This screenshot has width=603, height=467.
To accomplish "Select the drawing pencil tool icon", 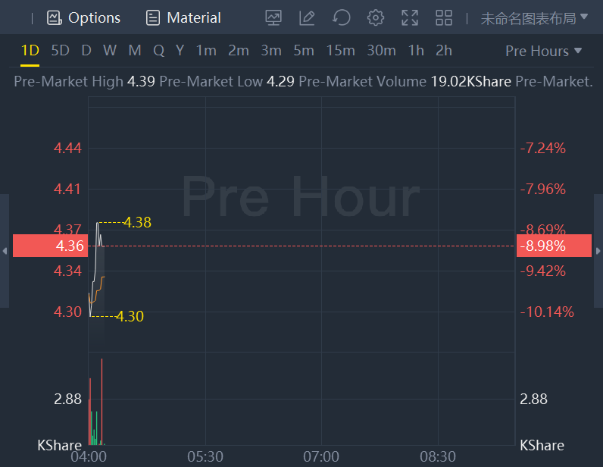I will tap(307, 17).
